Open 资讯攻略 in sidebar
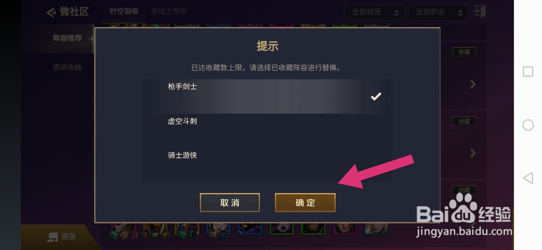 point(67,67)
